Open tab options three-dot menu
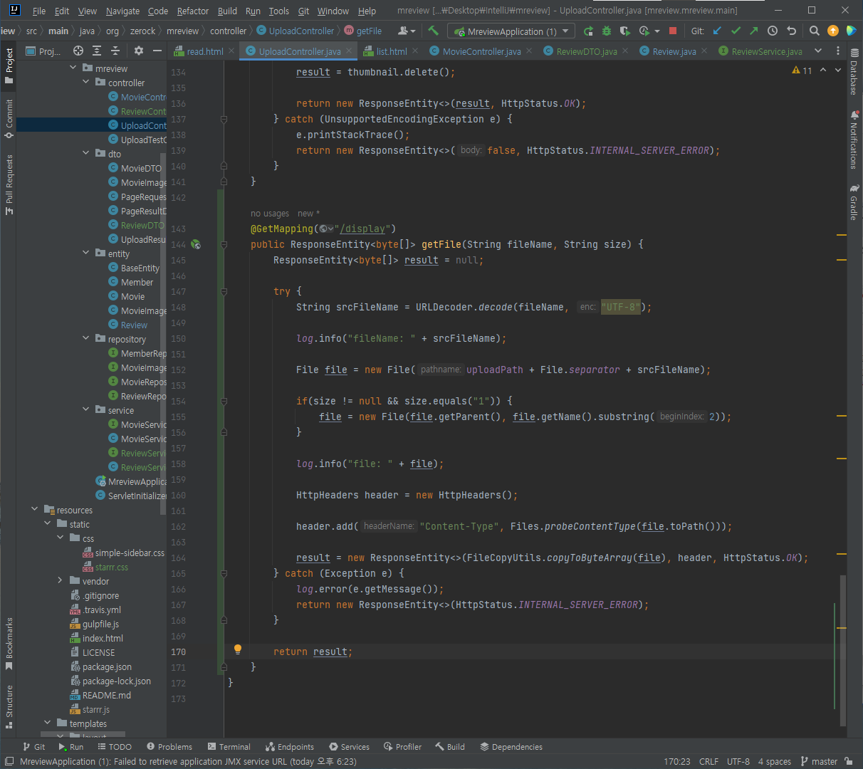Viewport: 863px width, 769px height. click(838, 51)
